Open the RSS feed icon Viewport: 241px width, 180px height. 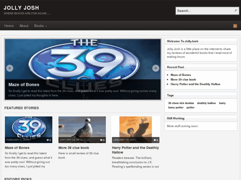point(235,26)
